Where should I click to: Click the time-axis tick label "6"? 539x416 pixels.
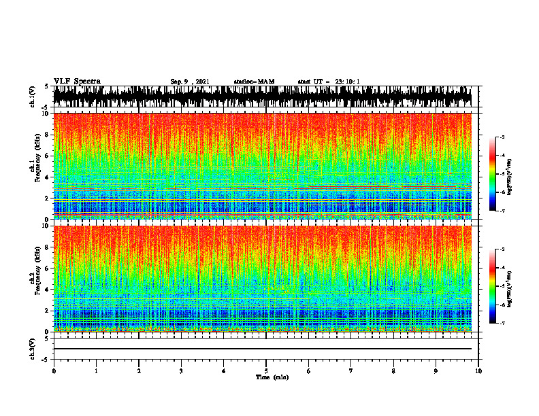(x=309, y=371)
